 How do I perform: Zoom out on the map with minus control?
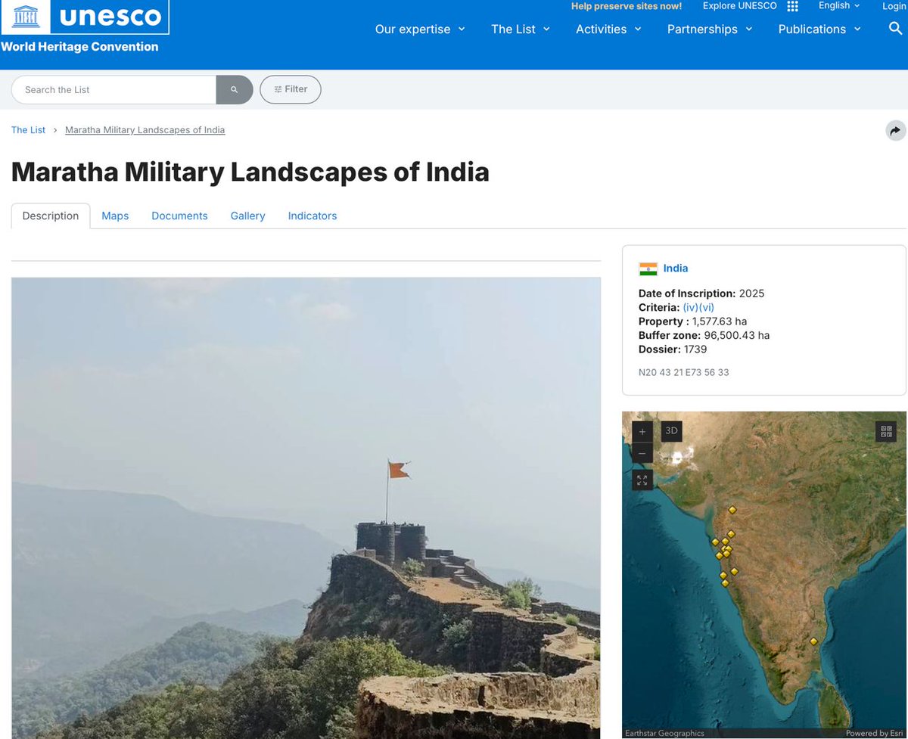(641, 453)
